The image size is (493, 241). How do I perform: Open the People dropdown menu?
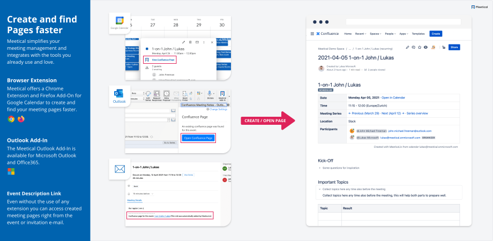click(390, 34)
